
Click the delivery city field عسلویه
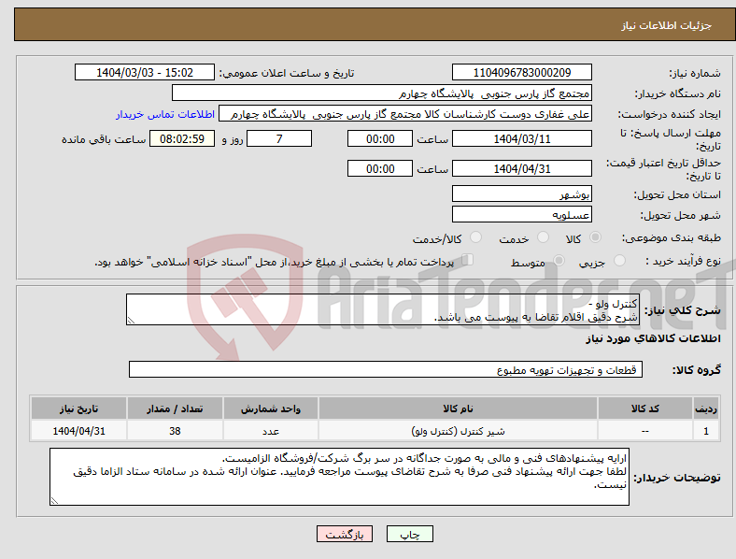(521, 214)
